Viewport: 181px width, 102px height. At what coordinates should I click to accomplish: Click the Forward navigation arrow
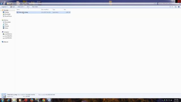(4, 4)
